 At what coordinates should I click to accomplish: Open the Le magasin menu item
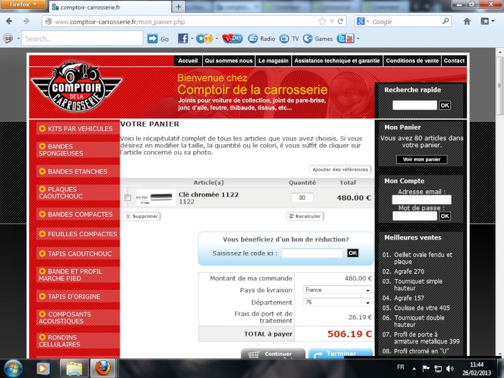pyautogui.click(x=273, y=60)
